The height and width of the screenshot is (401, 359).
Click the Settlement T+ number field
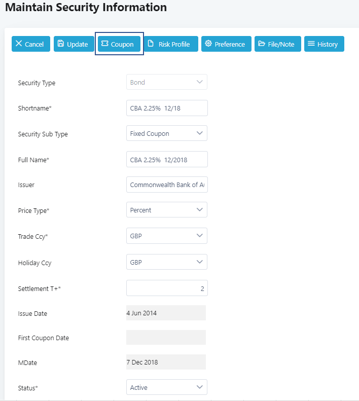166,288
